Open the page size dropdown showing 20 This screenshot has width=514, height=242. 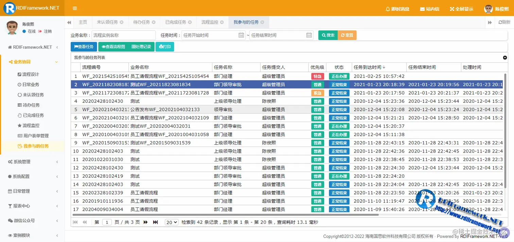click(x=171, y=222)
